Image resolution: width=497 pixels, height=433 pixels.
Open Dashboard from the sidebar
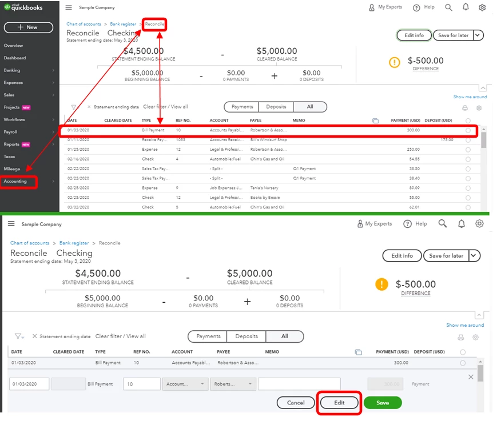tap(15, 58)
